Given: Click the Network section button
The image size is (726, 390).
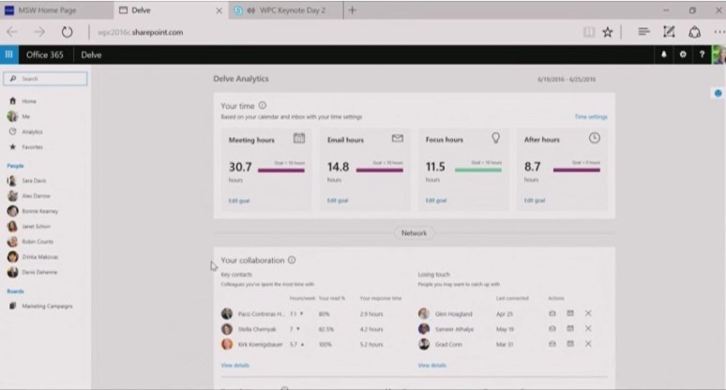Looking at the screenshot, I should coord(414,233).
